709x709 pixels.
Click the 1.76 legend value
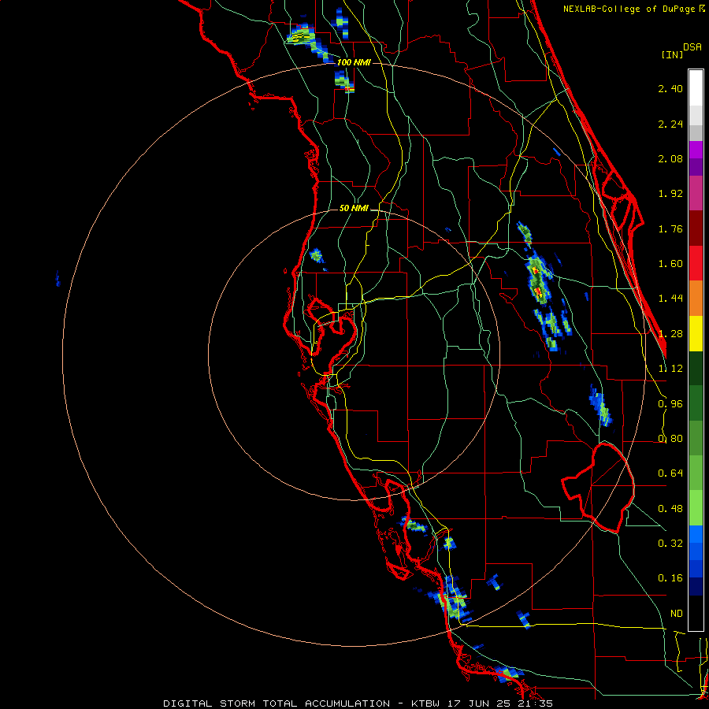(670, 228)
